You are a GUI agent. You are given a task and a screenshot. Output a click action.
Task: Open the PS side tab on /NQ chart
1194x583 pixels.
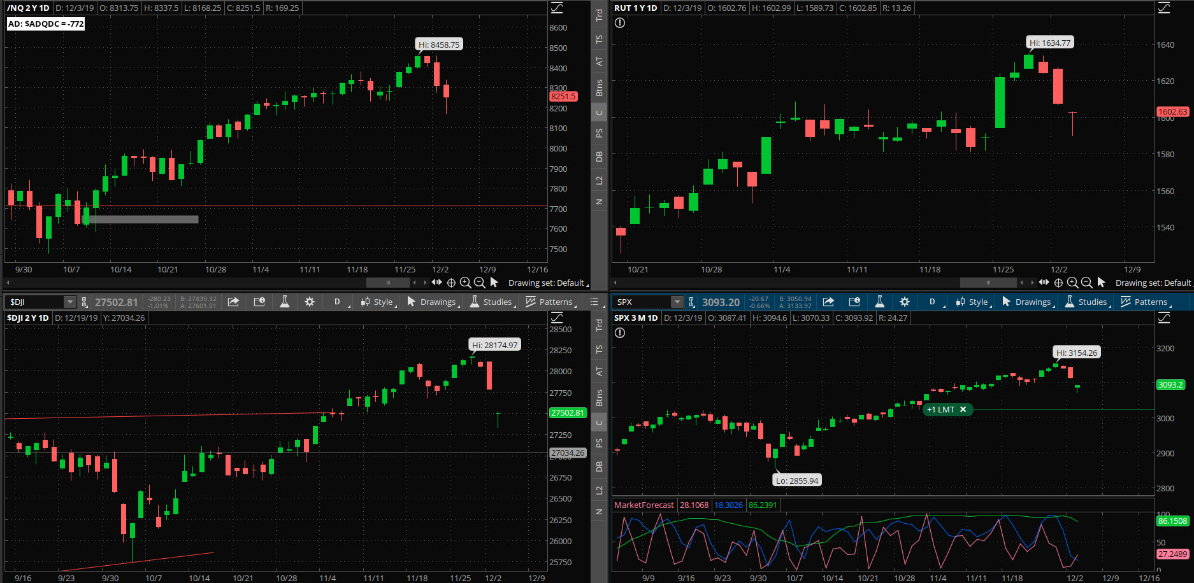click(x=599, y=133)
